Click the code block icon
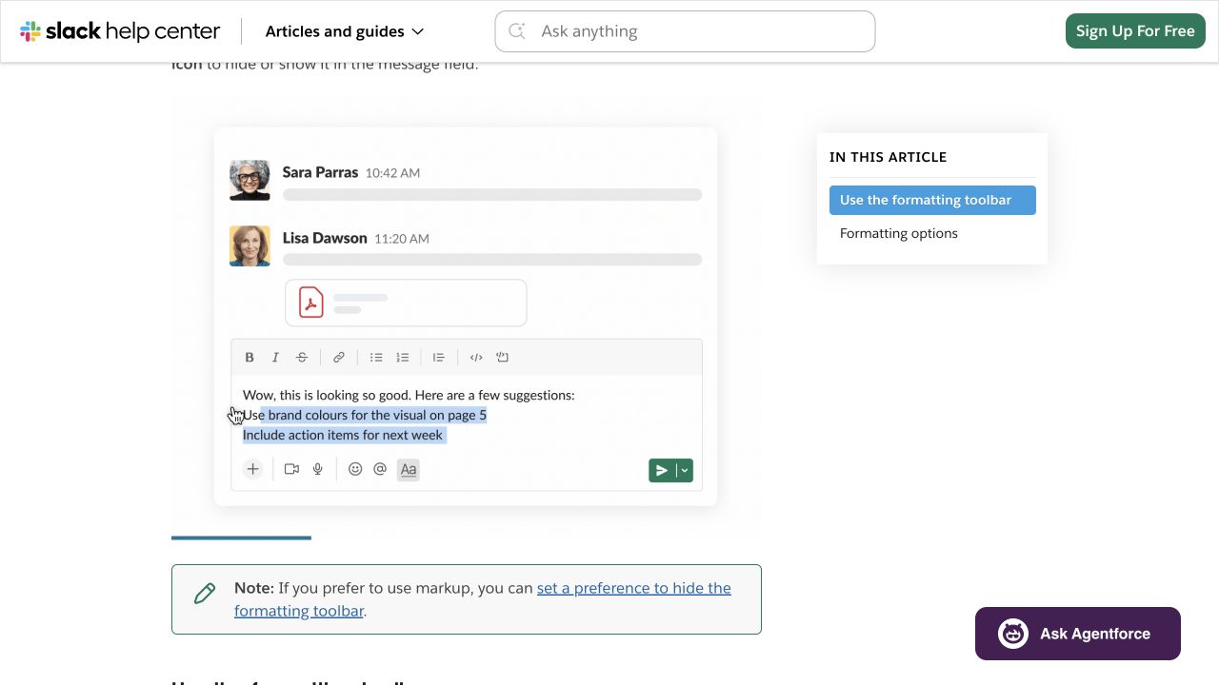The width and height of the screenshot is (1219, 685). pyautogui.click(x=503, y=358)
